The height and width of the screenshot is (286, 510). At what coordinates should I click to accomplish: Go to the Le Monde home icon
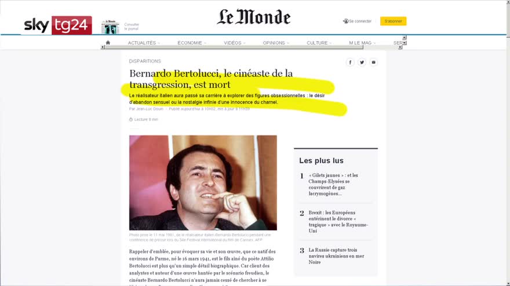coord(108,43)
